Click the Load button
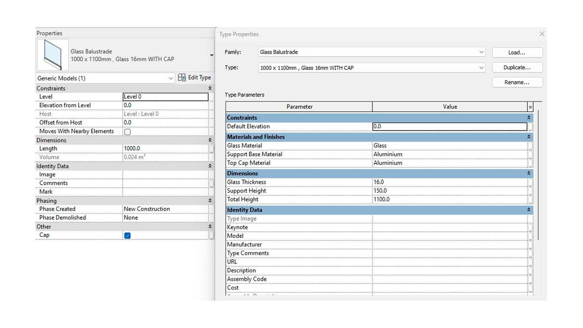Viewport: 583px width, 328px height. (517, 53)
